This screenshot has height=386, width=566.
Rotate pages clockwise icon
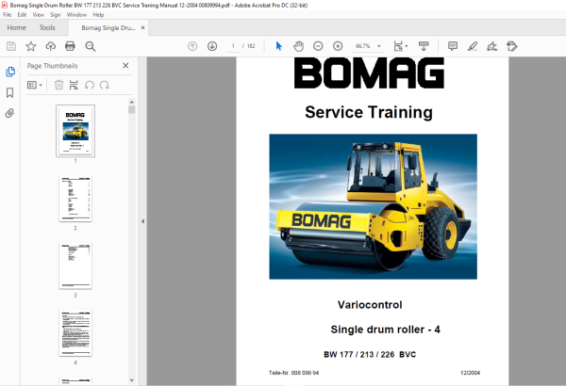pos(105,85)
